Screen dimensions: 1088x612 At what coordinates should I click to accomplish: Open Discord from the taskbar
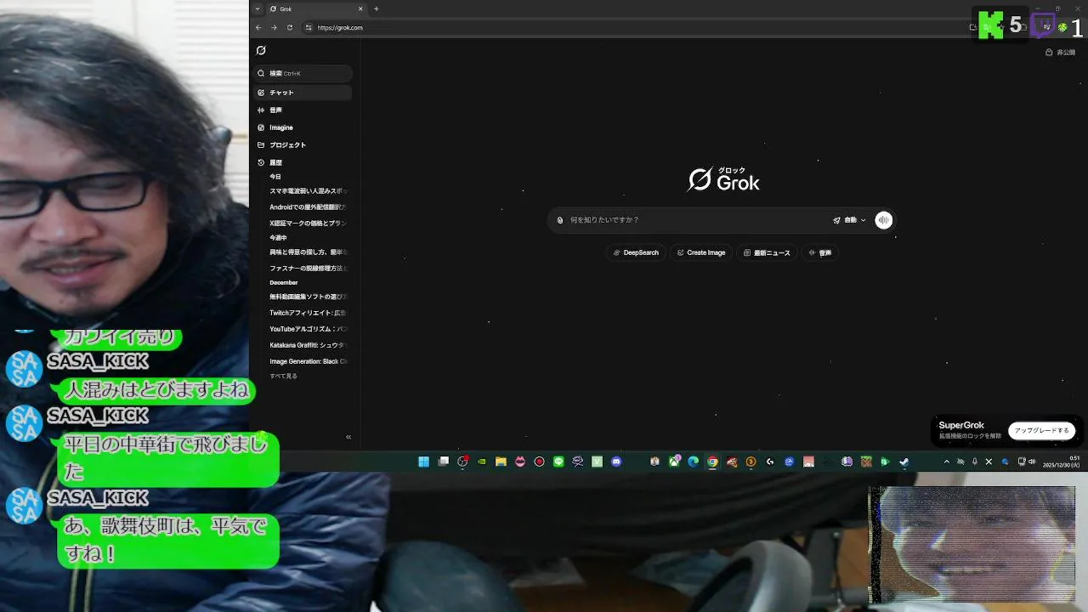[616, 462]
